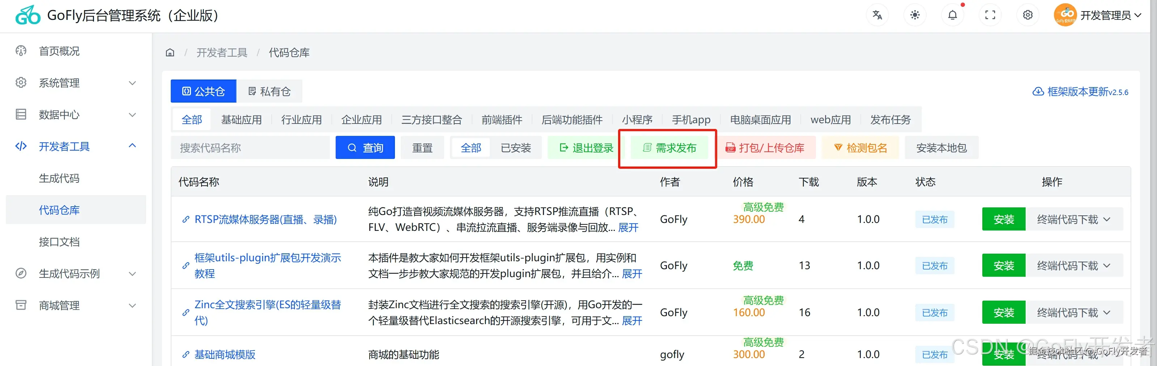Expand the Zinc description with 展开
This screenshot has width=1157, height=366.
[x=631, y=321]
